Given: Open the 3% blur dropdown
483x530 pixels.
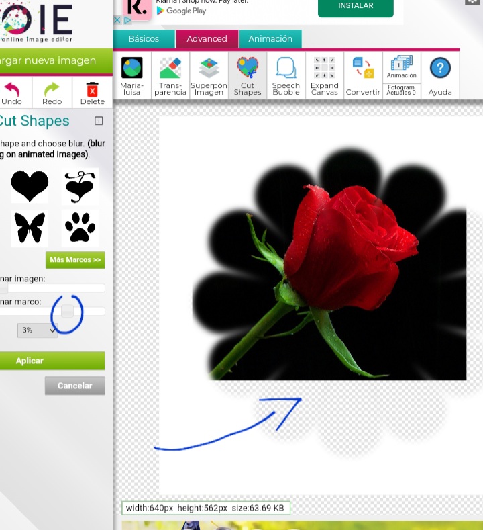Looking at the screenshot, I should point(38,330).
